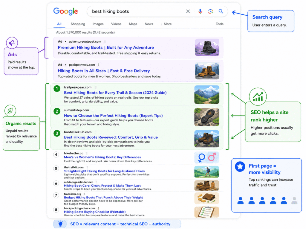
Task: Open three-dot menu beside thetrailkit.com
Action: (87, 167)
